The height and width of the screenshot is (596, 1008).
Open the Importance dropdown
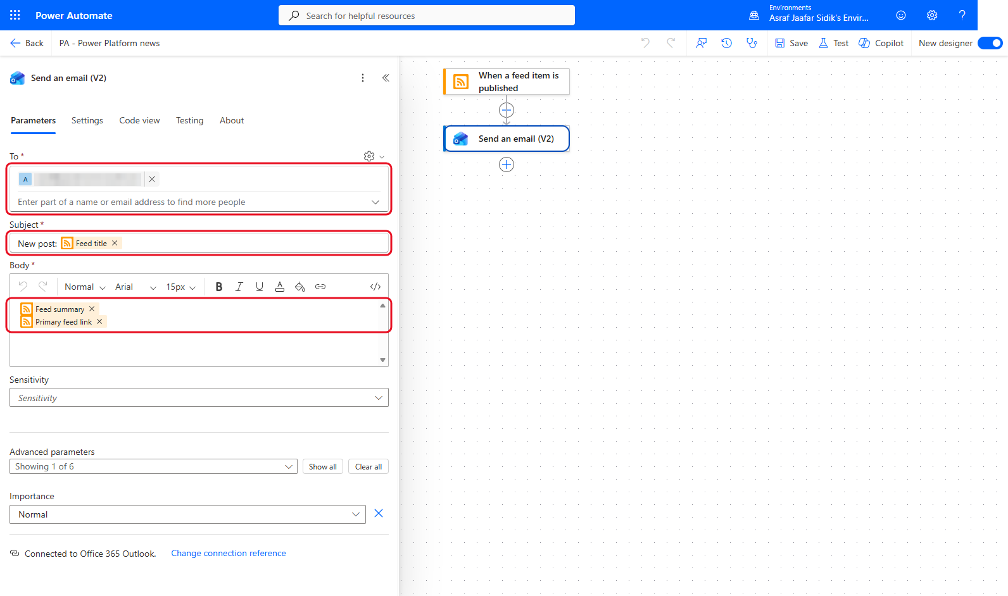click(187, 514)
